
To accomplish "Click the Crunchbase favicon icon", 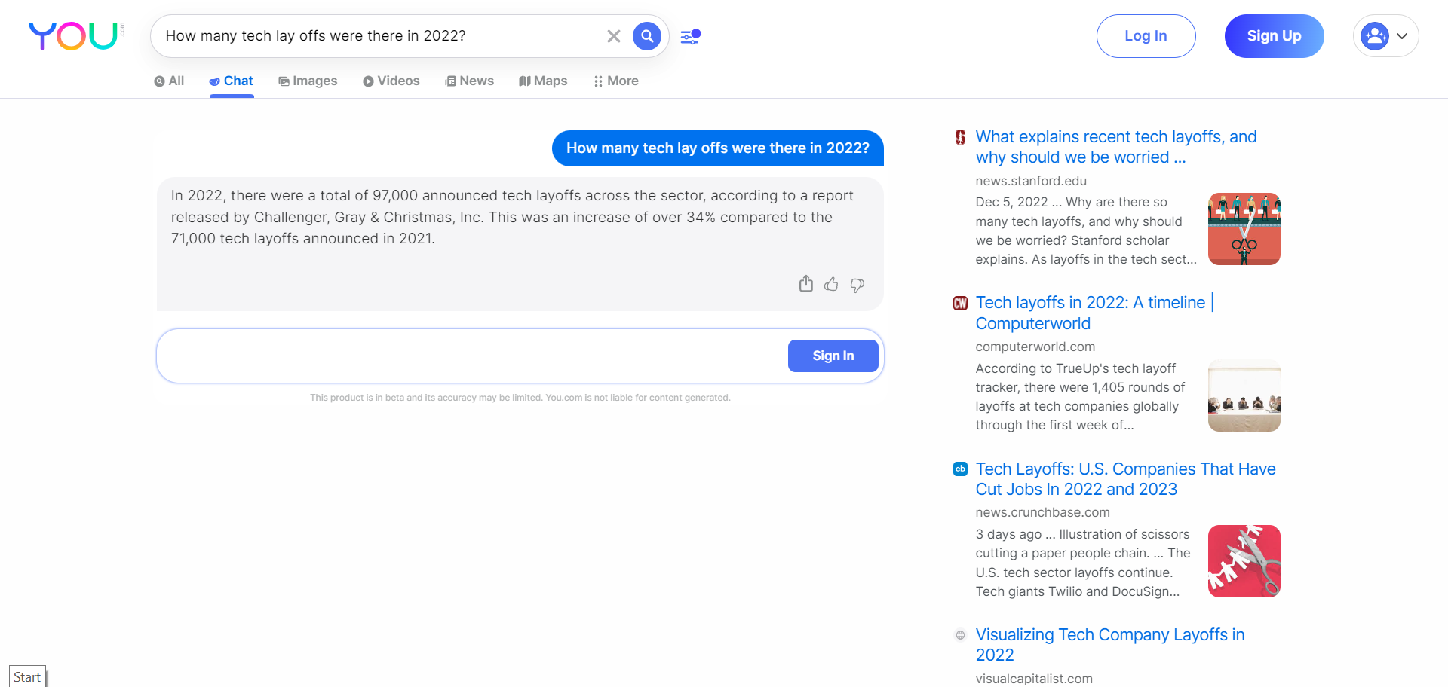I will 960,469.
